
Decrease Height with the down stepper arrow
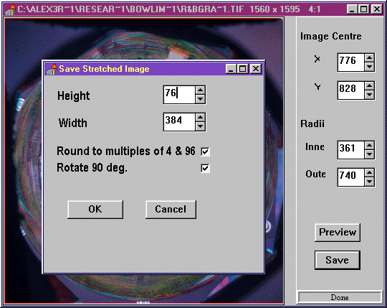click(x=200, y=99)
